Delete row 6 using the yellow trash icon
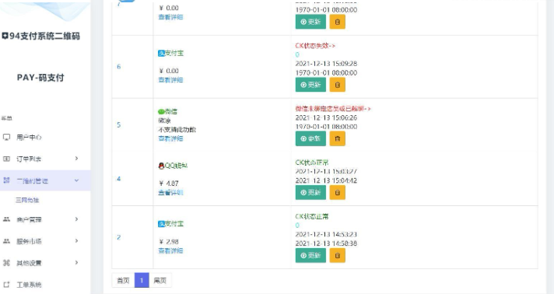554x294 pixels. pyautogui.click(x=338, y=85)
